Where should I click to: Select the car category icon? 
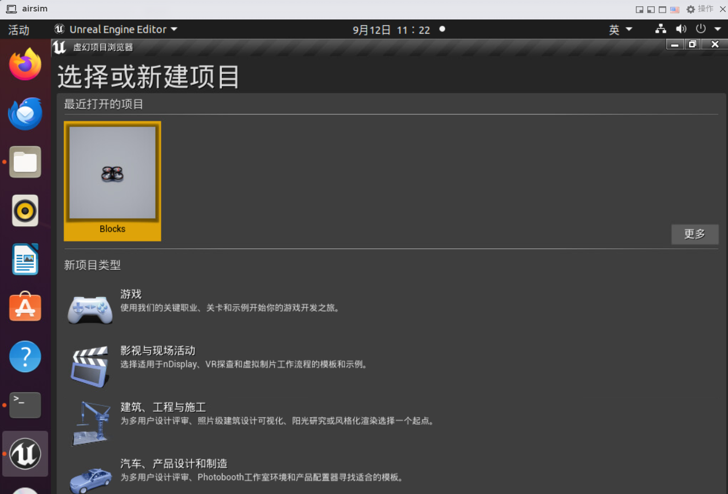90,480
